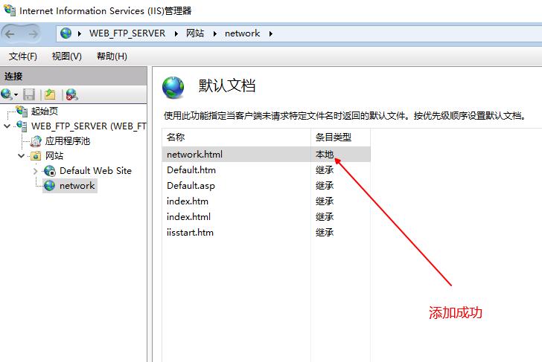
Task: Click WEB_FTP_SERVER in the breadcrumb
Action: click(x=127, y=33)
